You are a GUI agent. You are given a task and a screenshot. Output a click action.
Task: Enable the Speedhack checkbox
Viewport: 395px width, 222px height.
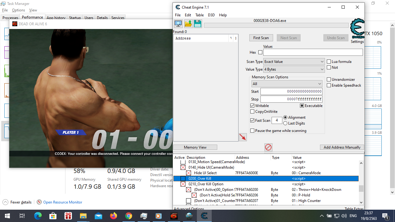click(329, 85)
